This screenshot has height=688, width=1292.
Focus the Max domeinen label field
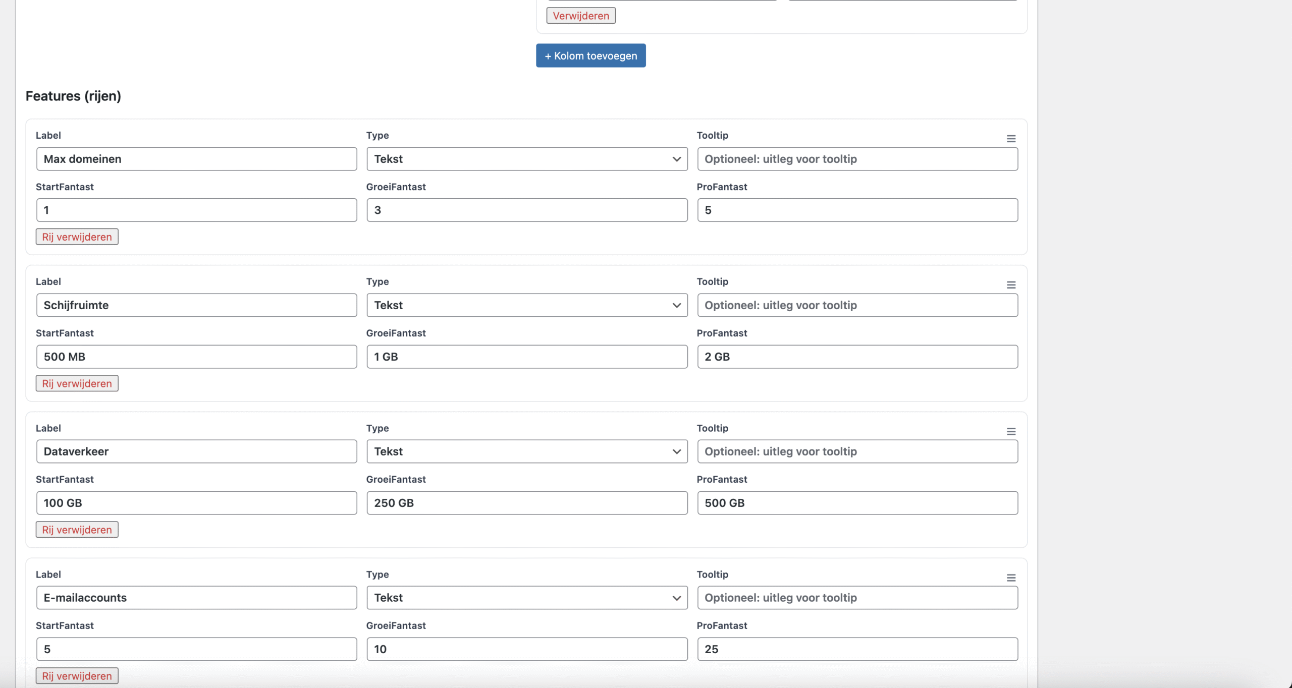tap(196, 159)
